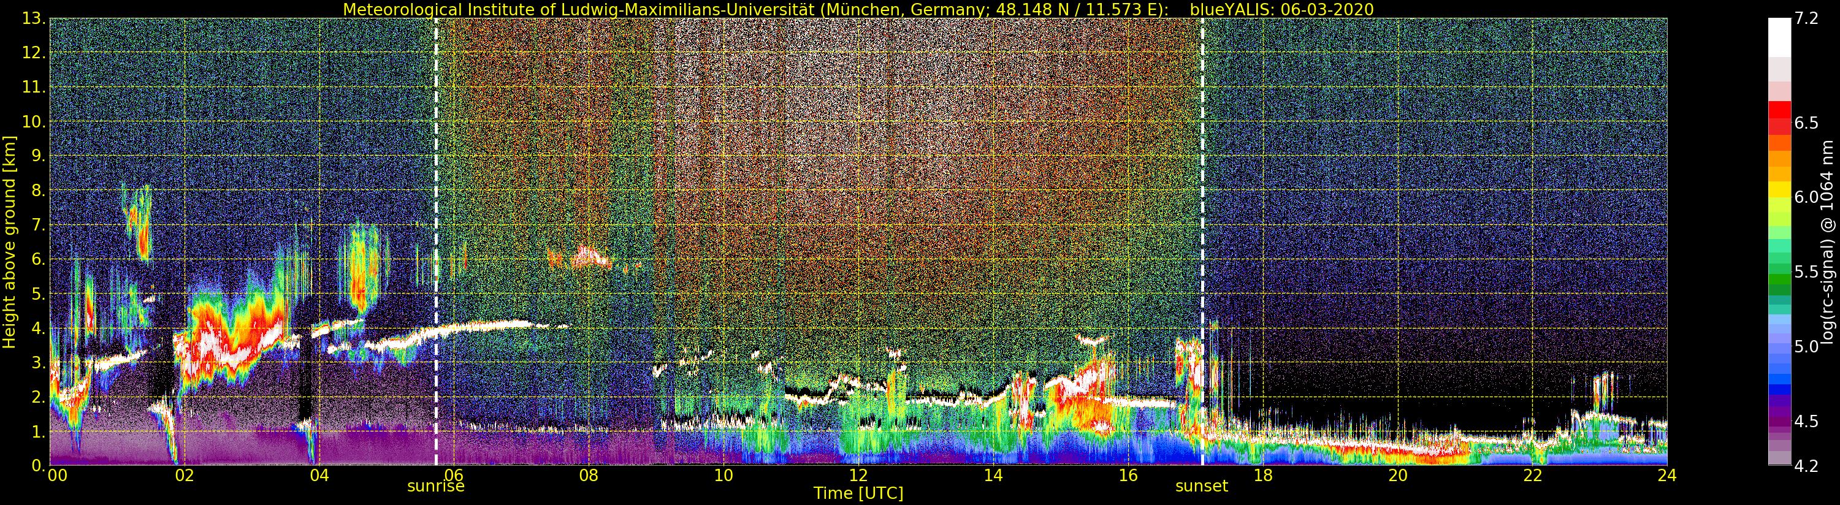This screenshot has width=1840, height=505.
Task: Click the 'sunset' label below the time axis
Action: tap(1202, 487)
